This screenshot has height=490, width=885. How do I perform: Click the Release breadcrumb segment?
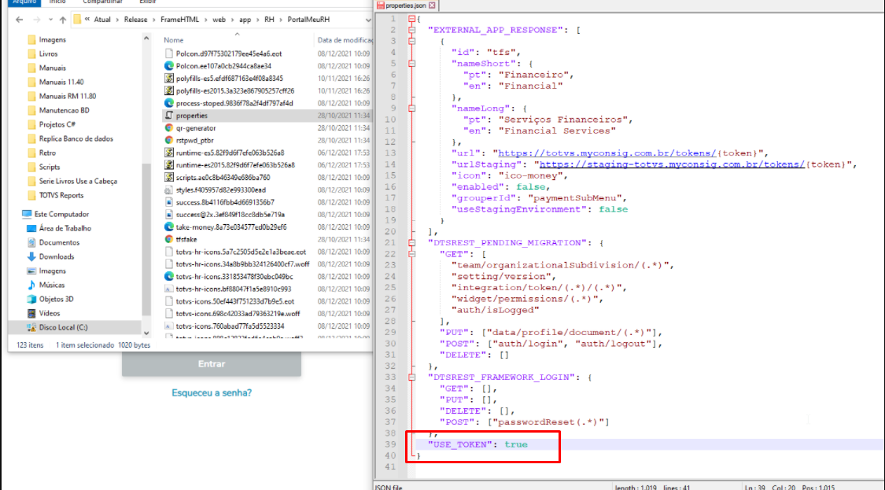(135, 19)
